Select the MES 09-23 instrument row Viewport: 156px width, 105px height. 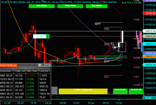(x=25, y=86)
